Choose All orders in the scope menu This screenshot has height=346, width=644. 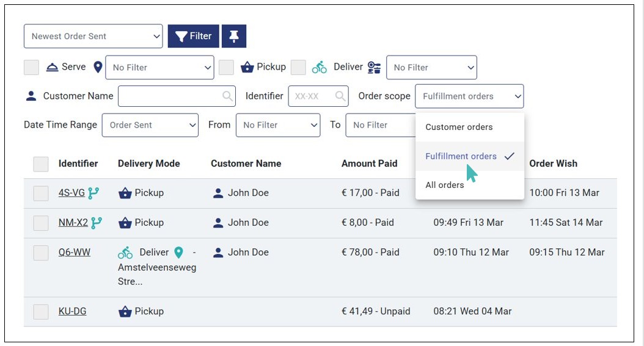pyautogui.click(x=445, y=185)
